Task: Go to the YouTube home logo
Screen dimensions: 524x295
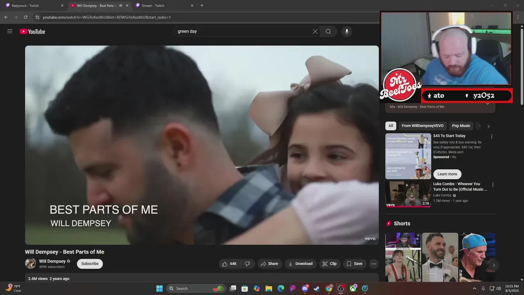Action: [x=32, y=32]
